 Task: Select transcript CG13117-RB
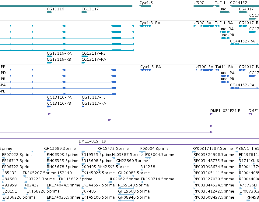click(93, 53)
